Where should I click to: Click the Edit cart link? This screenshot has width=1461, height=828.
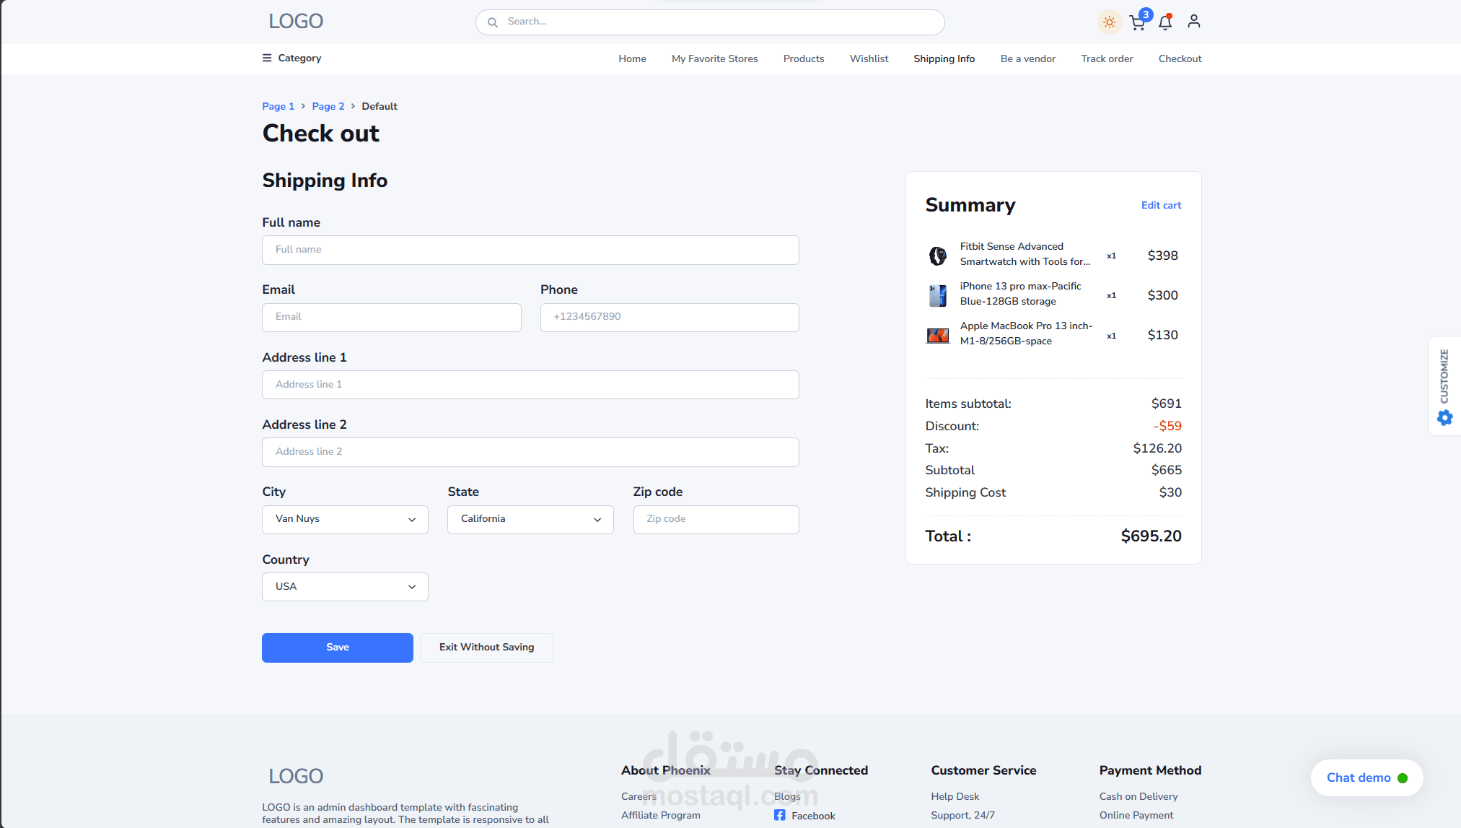[1161, 206]
